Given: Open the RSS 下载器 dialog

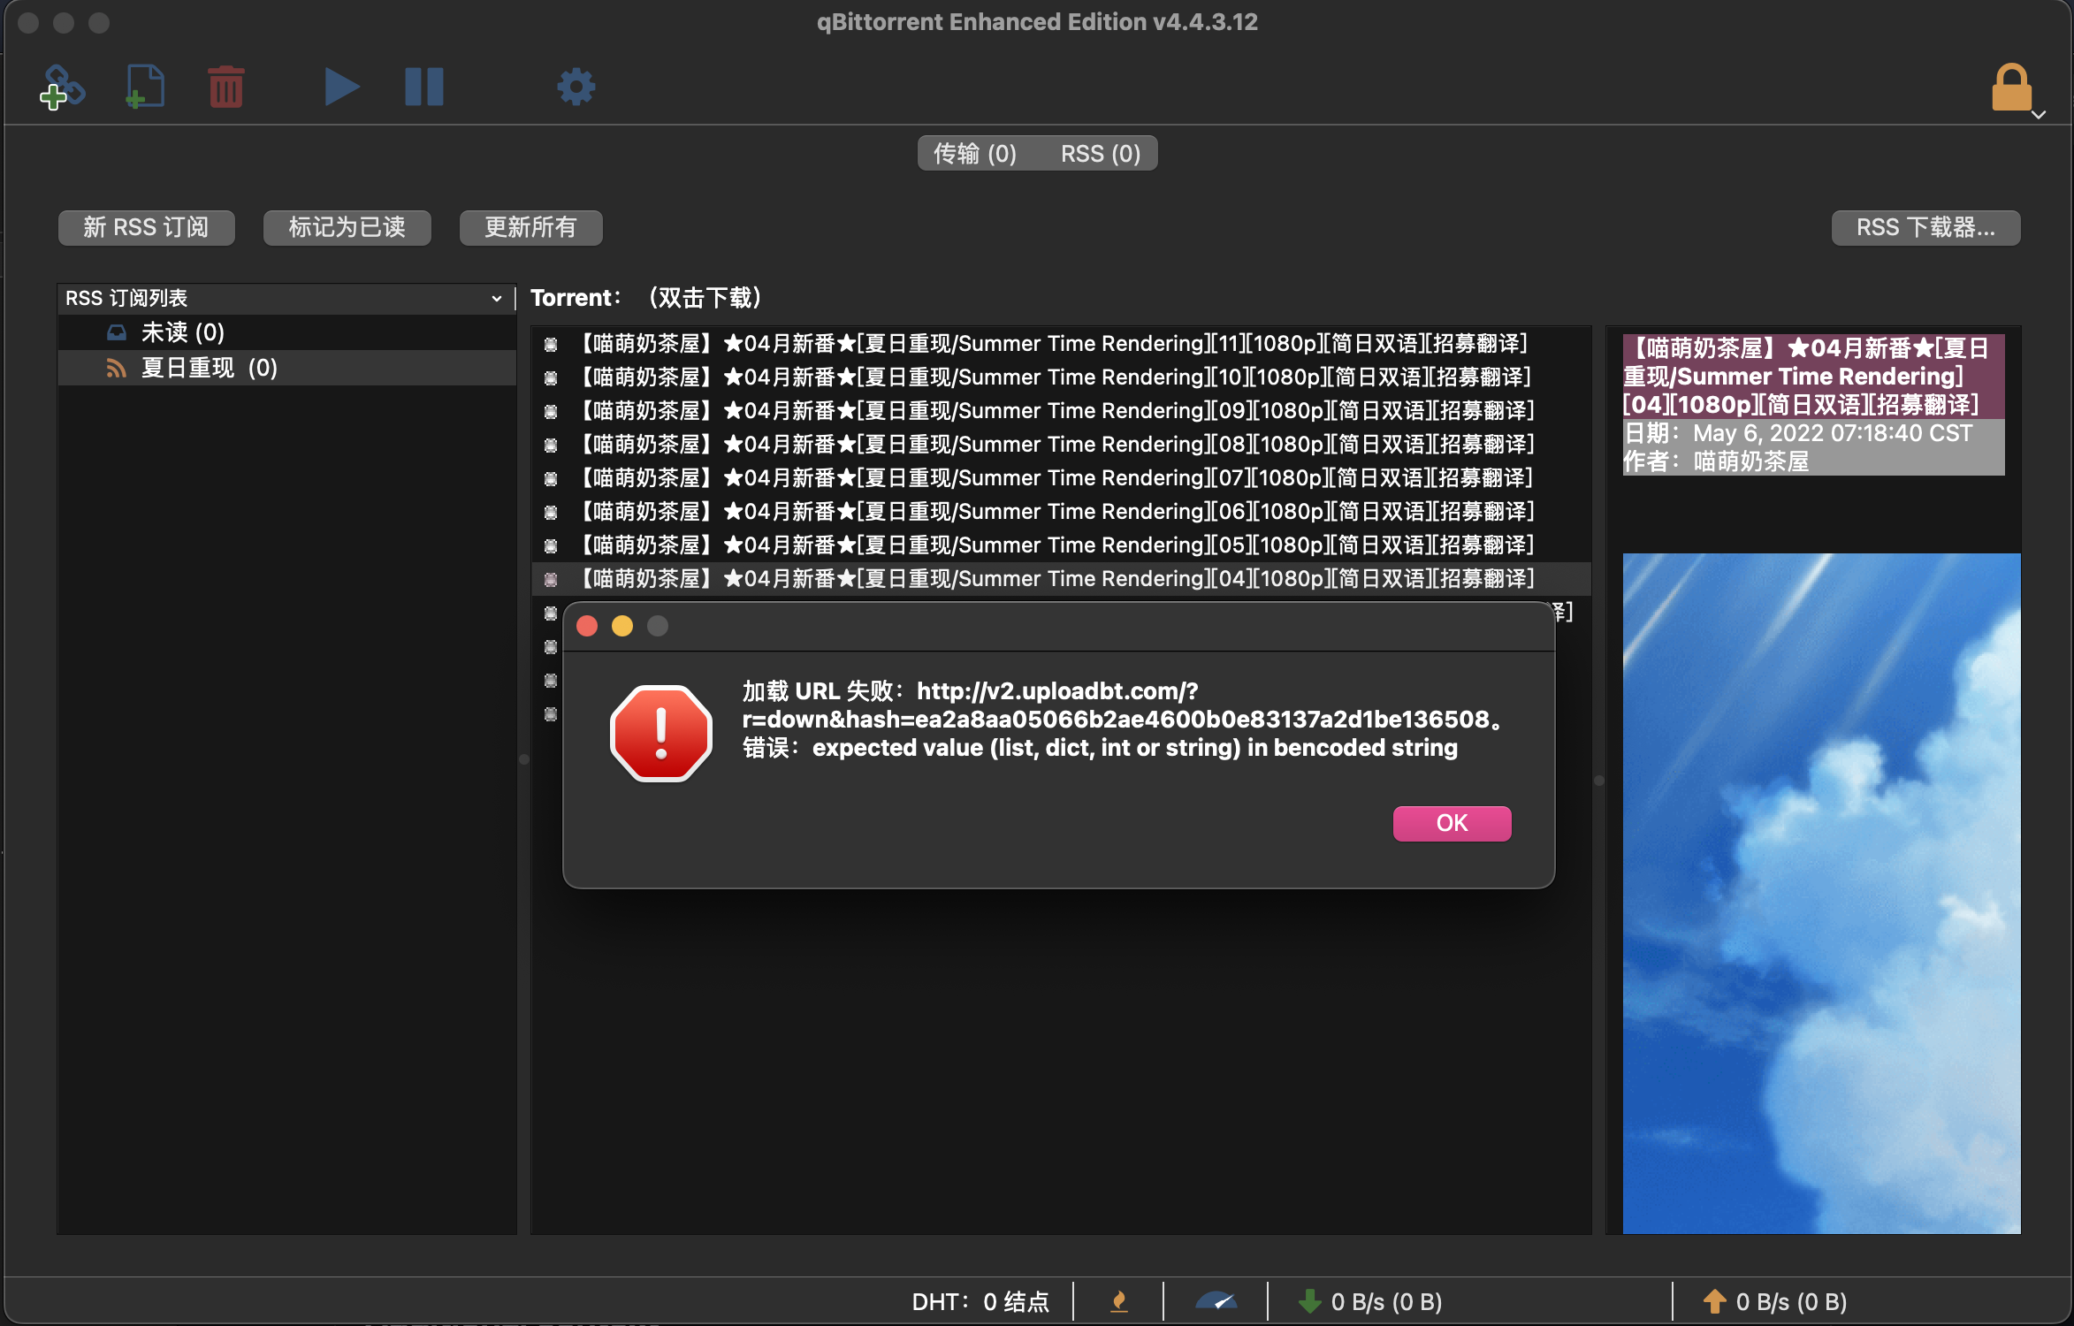Looking at the screenshot, I should point(1926,227).
